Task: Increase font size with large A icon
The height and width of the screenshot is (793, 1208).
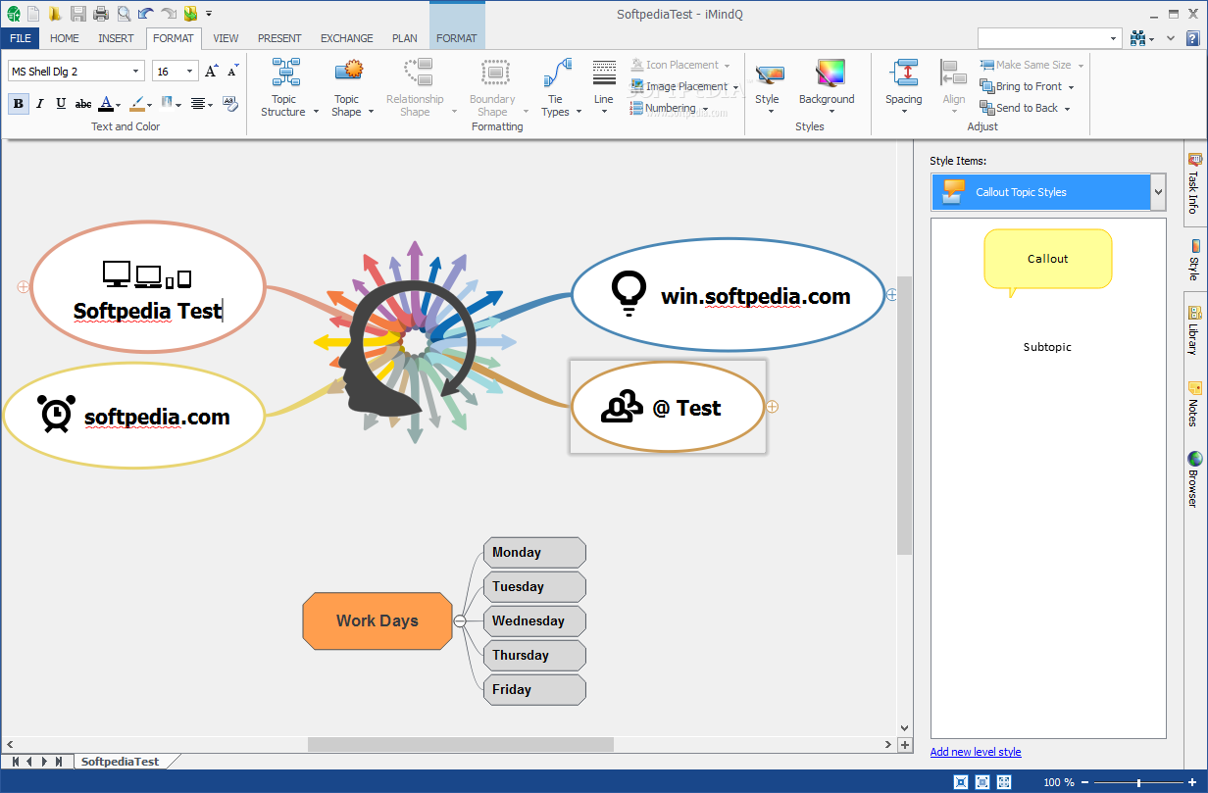Action: click(x=211, y=72)
